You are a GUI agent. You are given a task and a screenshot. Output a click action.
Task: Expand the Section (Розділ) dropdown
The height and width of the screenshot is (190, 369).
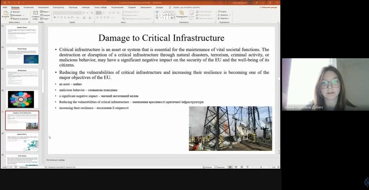point(46,19)
